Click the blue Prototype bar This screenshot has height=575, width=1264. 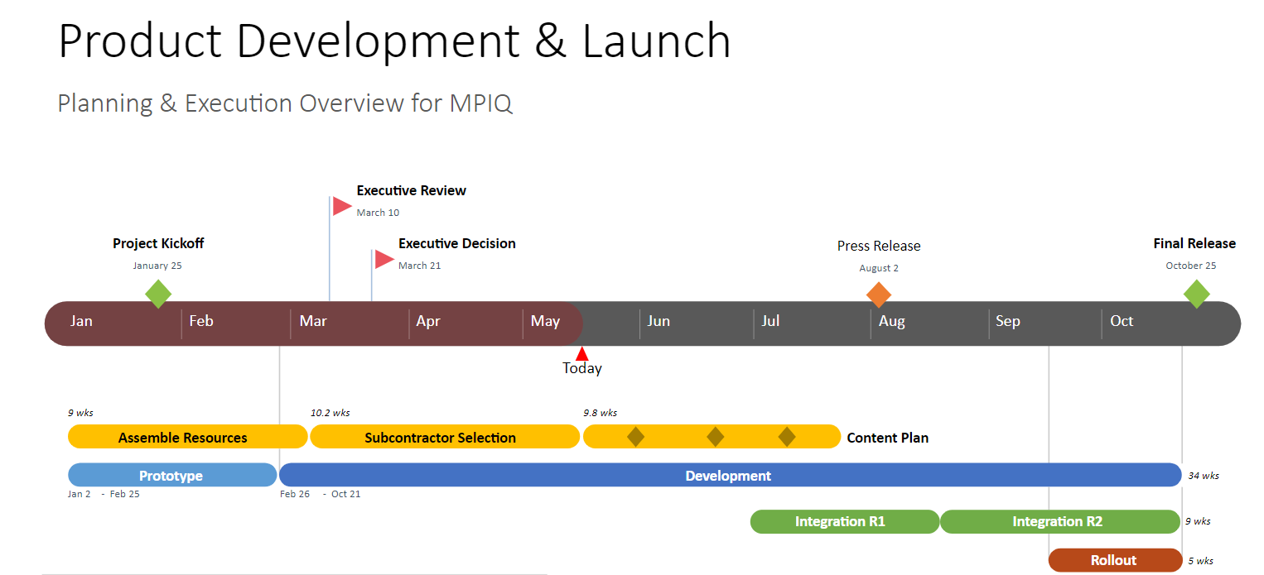171,475
